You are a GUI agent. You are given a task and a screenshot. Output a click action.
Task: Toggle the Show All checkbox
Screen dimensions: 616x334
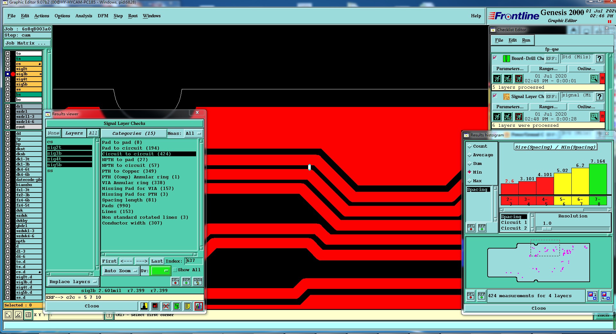(175, 270)
